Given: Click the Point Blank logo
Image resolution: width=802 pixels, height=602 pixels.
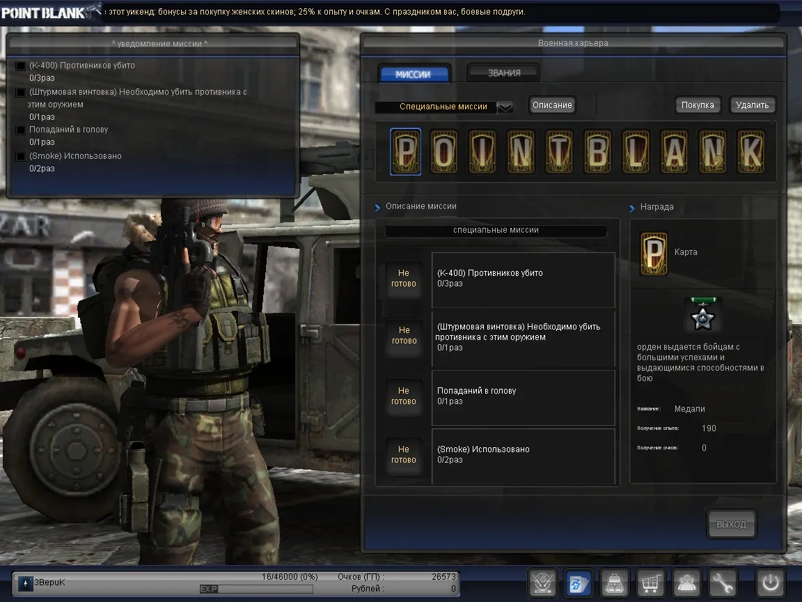Looking at the screenshot, I should click(51, 11).
